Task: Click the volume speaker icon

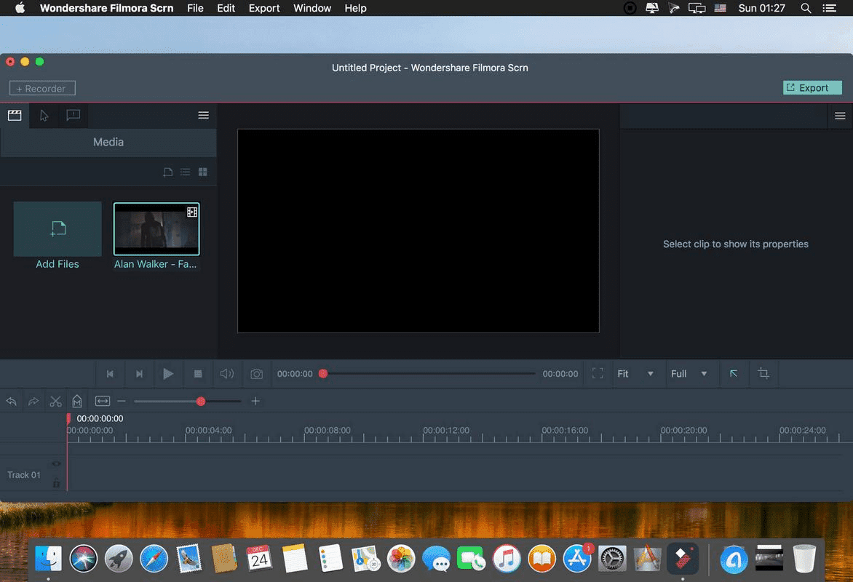Action: coord(227,374)
